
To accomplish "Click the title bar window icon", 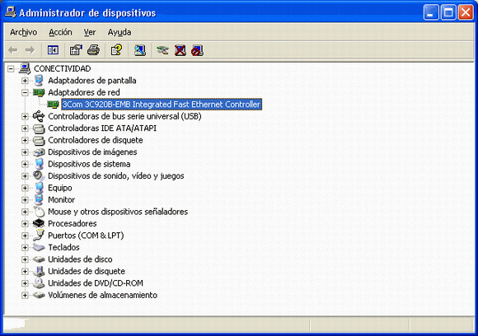I will pos(11,12).
